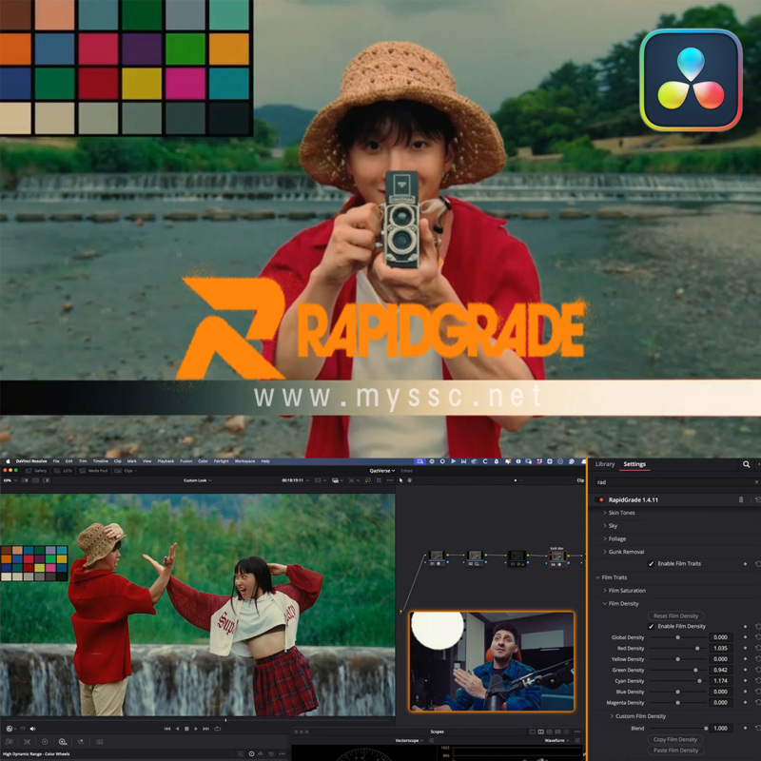Viewport: 761px width, 761px height.
Task: Toggle the RapidGrade 1.4.11 enable switch
Action: click(x=599, y=500)
